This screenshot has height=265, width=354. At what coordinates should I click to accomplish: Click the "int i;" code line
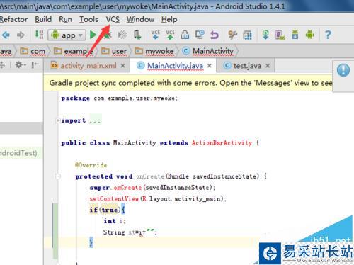click(115, 221)
